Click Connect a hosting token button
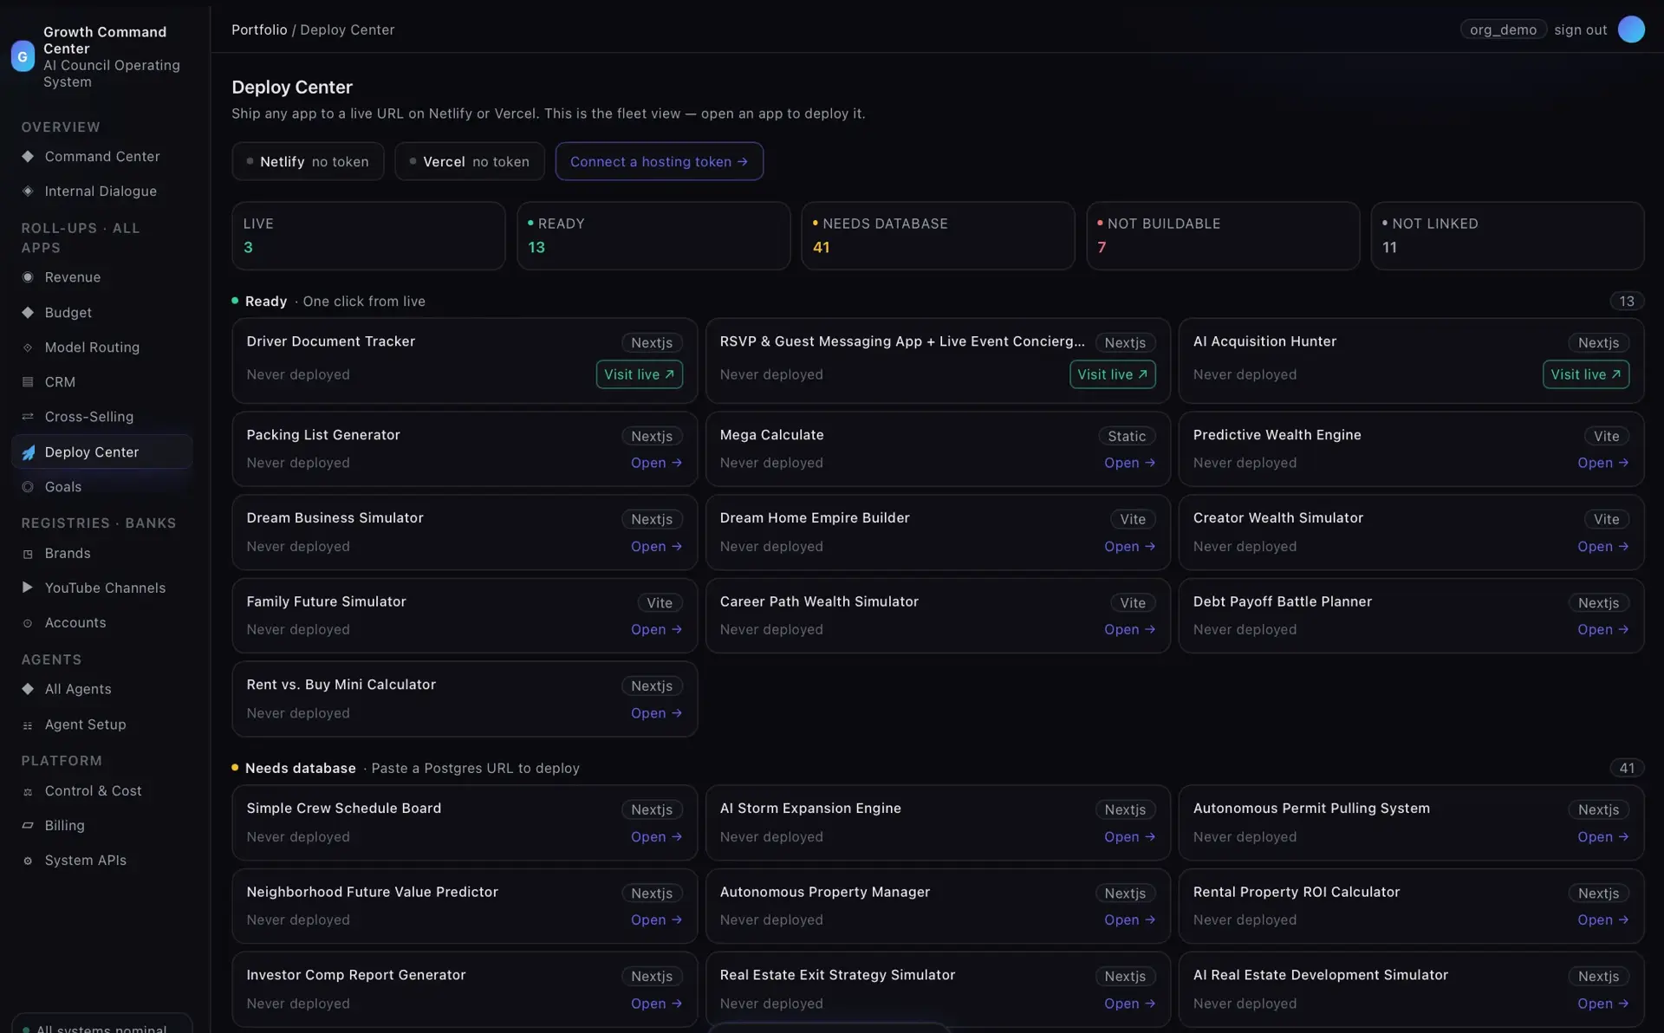The image size is (1664, 1033). point(659,161)
